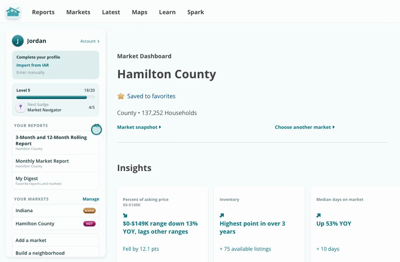
Task: Expand Market snapshot
Action: tap(139, 127)
